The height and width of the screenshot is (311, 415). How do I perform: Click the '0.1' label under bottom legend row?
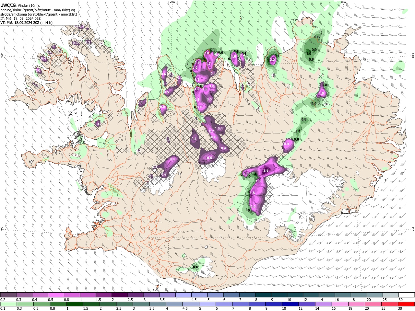pyautogui.click(x=3, y=308)
